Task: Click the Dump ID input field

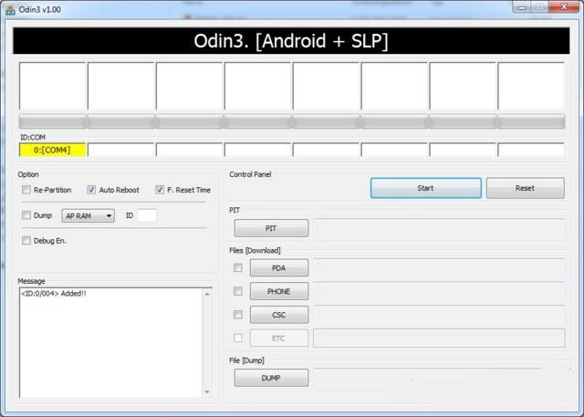Action: point(147,215)
